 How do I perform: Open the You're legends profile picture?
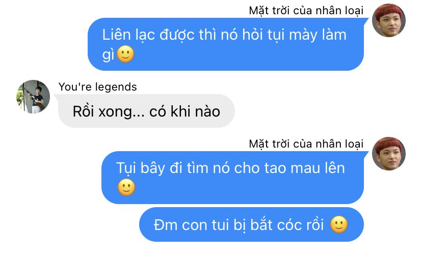33,97
